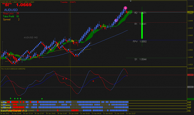Image resolution: width=194 pixels, height=115 pixels.
Task: Select the blue AUDUSD symbol label
Action: [x=11, y=10]
